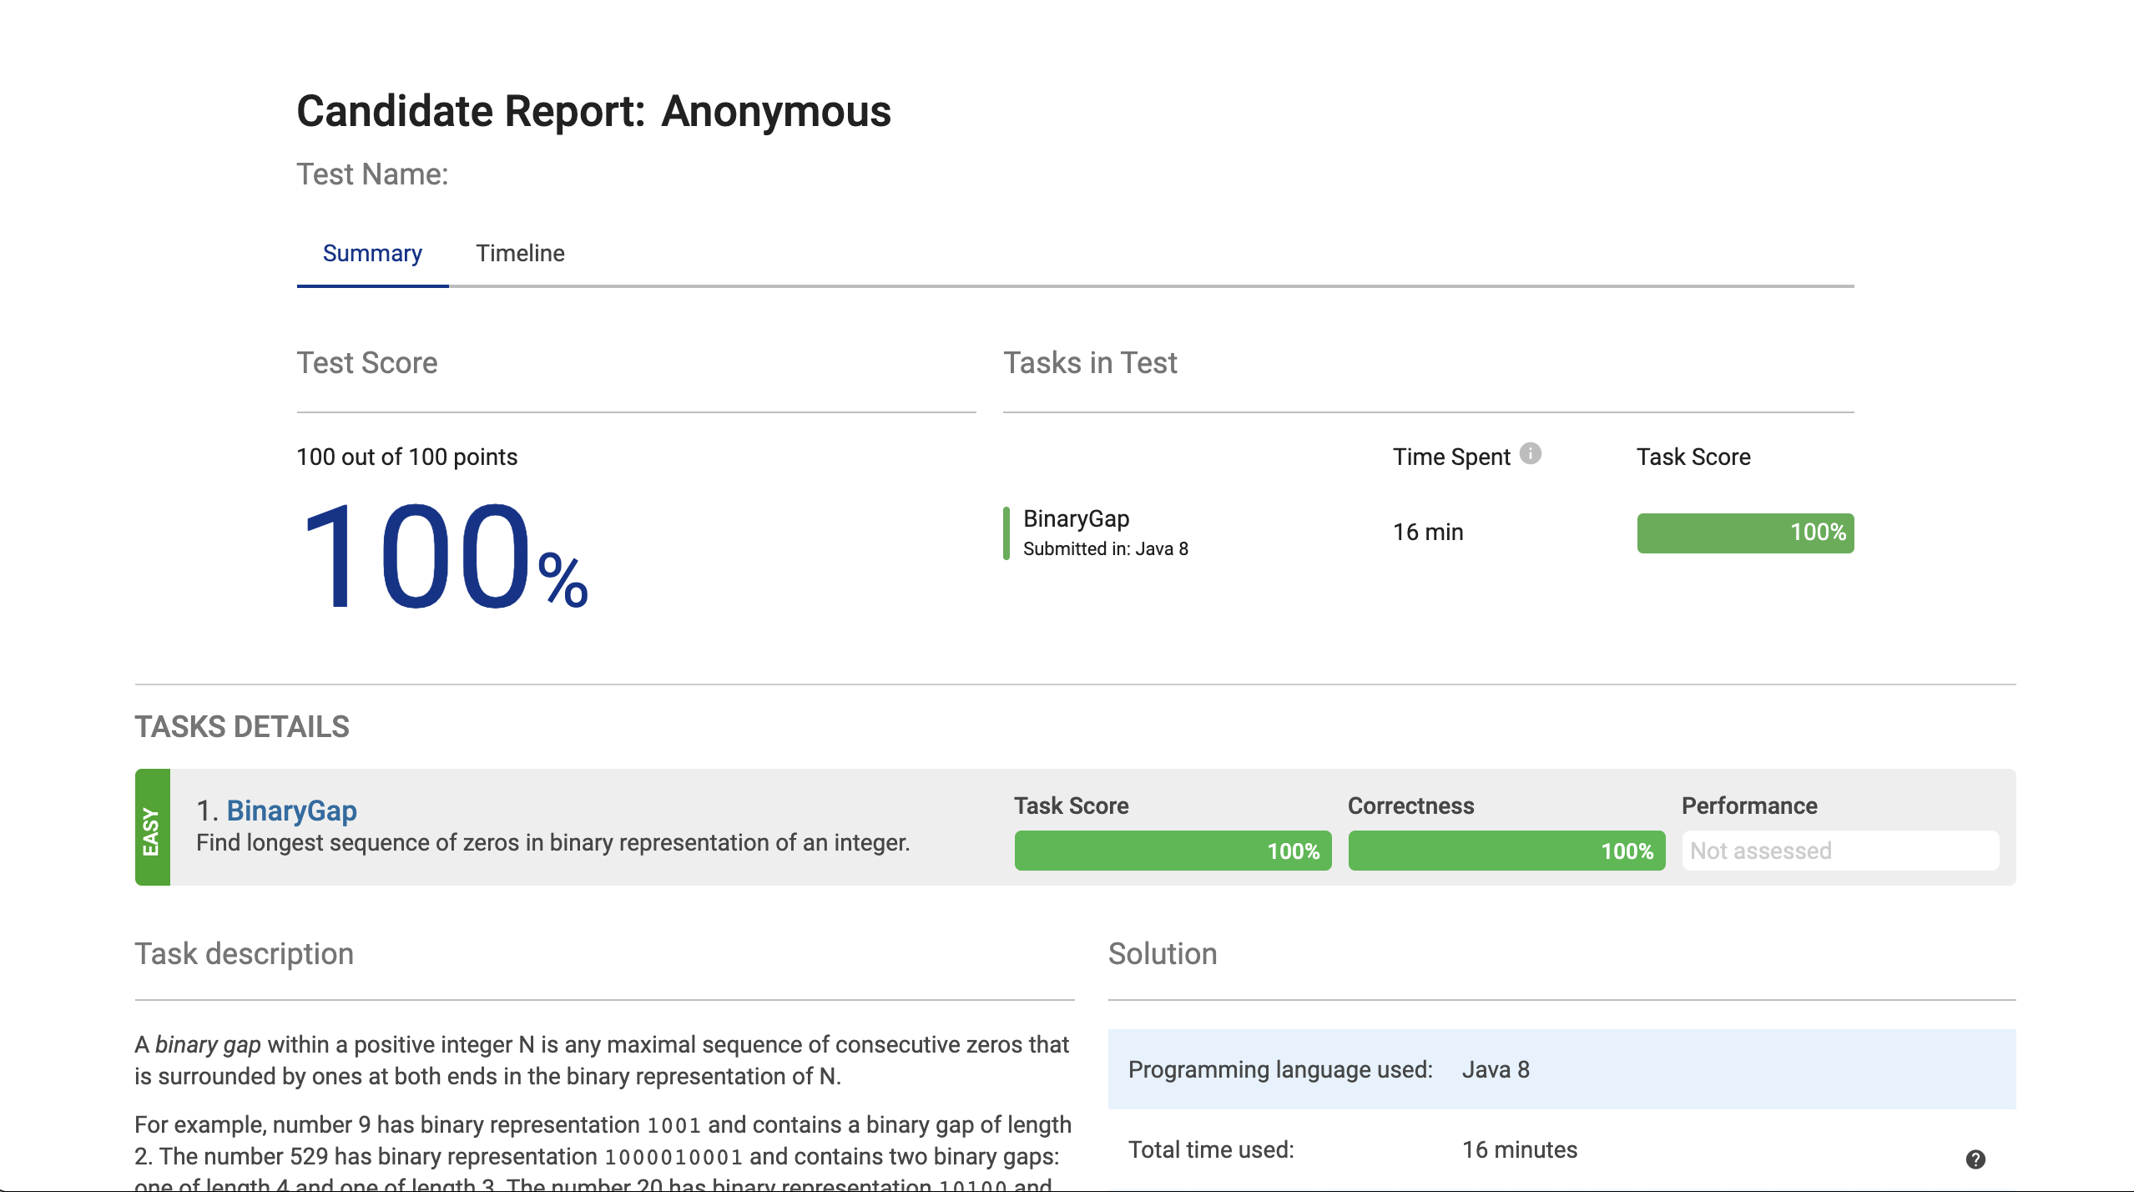Click the Programming language used Java 8 row
This screenshot has height=1192, width=2134.
[x=1561, y=1069]
